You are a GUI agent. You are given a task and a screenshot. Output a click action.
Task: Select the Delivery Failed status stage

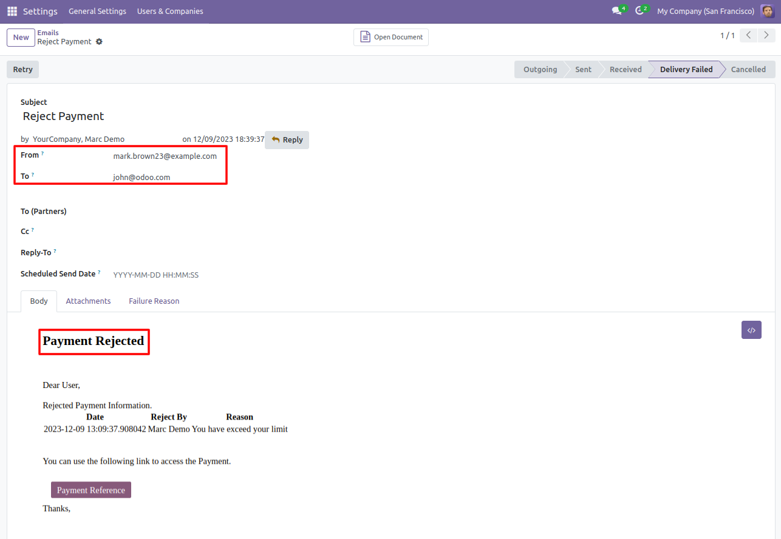(x=686, y=70)
